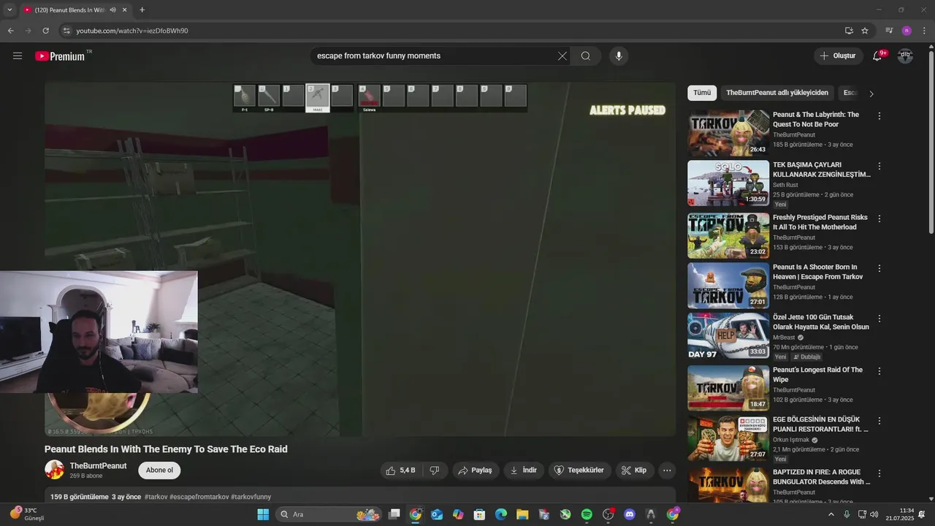Dislike the video with thumbs-down

[435, 470]
